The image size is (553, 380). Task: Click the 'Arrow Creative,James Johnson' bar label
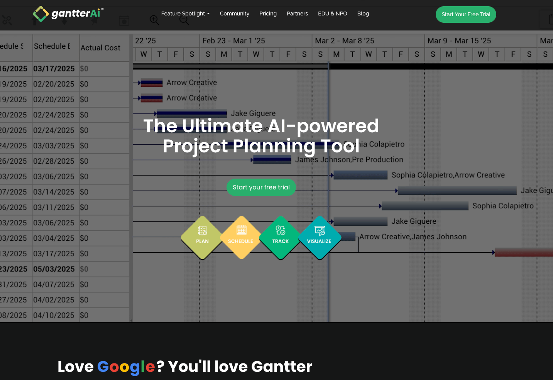tap(413, 236)
